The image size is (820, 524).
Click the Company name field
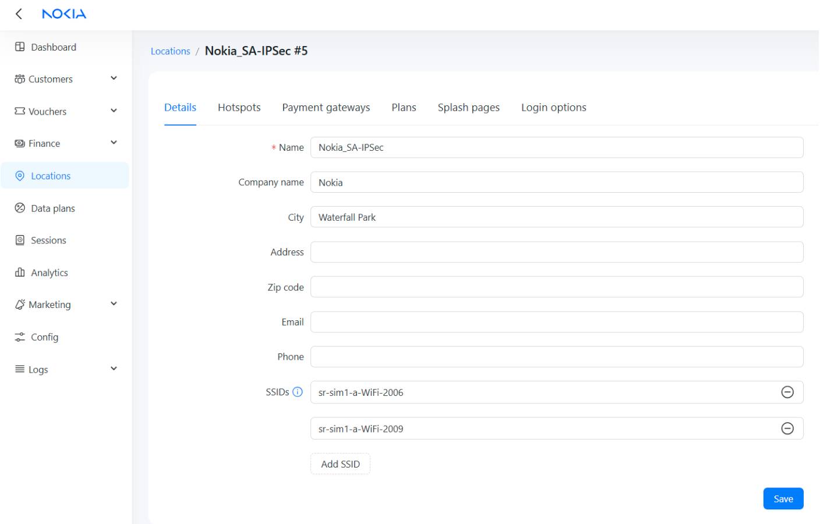(x=557, y=182)
